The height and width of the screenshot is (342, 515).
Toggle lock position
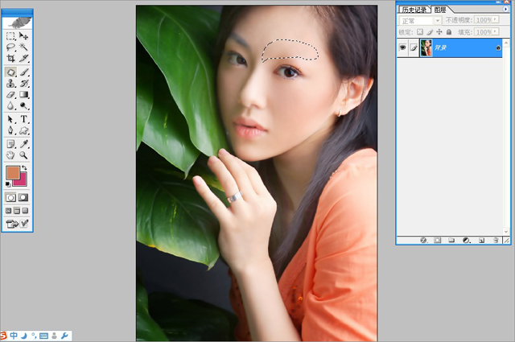point(439,32)
